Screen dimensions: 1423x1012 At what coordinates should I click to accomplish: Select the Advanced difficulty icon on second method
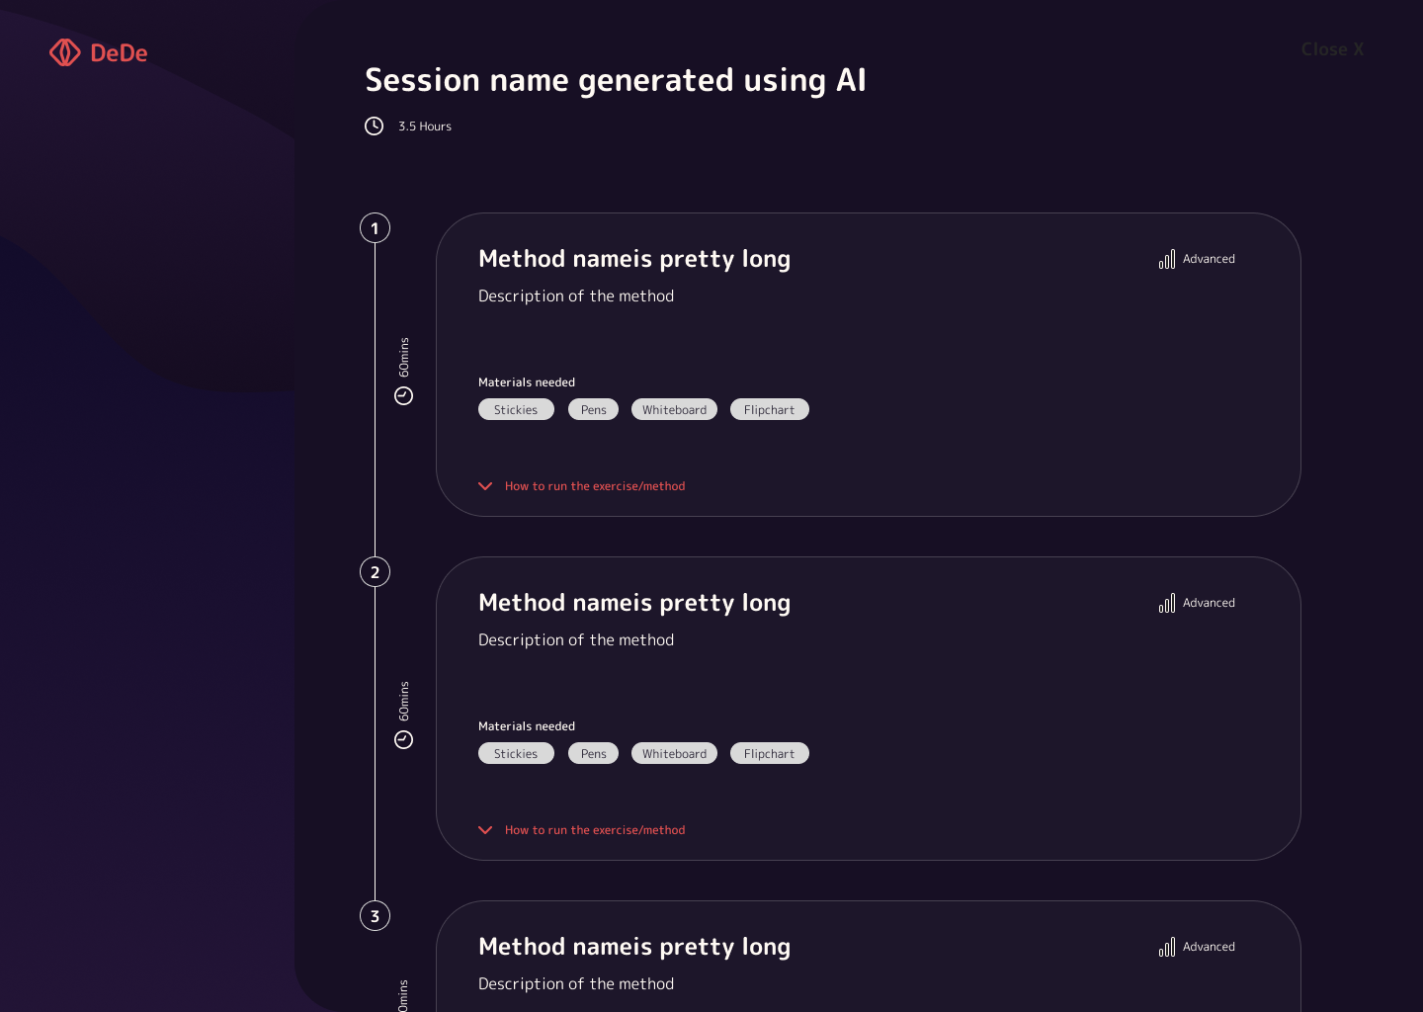pyautogui.click(x=1167, y=602)
